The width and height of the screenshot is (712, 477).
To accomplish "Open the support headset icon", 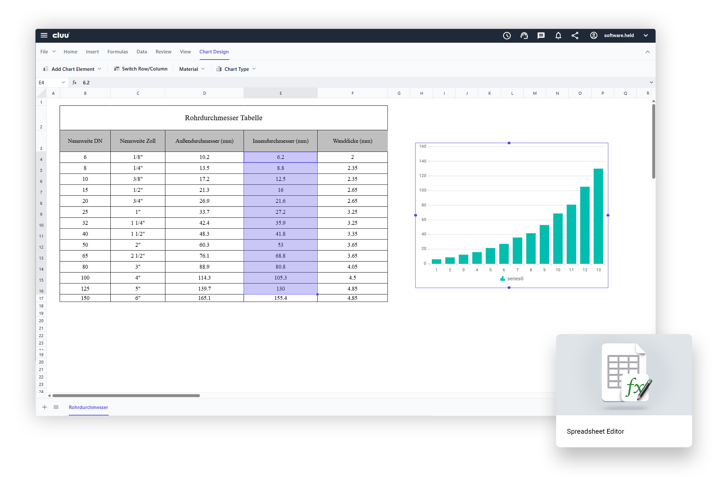I will (524, 36).
